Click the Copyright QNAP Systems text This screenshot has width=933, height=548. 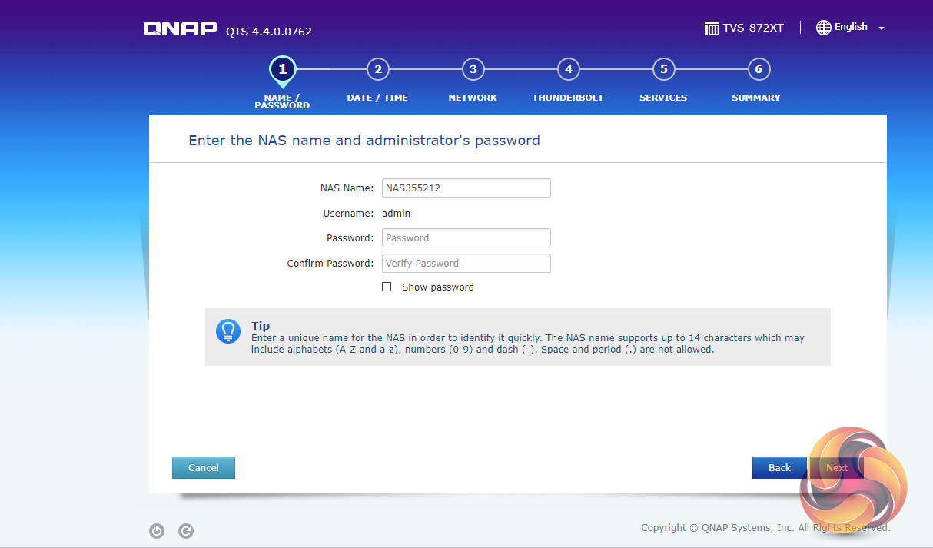(766, 527)
